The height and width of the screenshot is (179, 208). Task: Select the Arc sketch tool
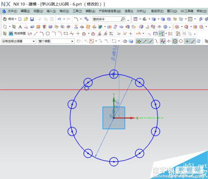point(42,34)
